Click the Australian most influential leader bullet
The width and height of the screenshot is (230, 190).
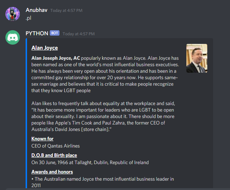point(102,182)
